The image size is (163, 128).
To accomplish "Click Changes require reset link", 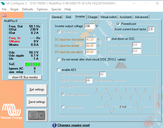I will (74, 125).
